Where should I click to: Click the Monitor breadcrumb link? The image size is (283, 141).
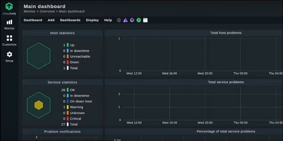pyautogui.click(x=29, y=11)
